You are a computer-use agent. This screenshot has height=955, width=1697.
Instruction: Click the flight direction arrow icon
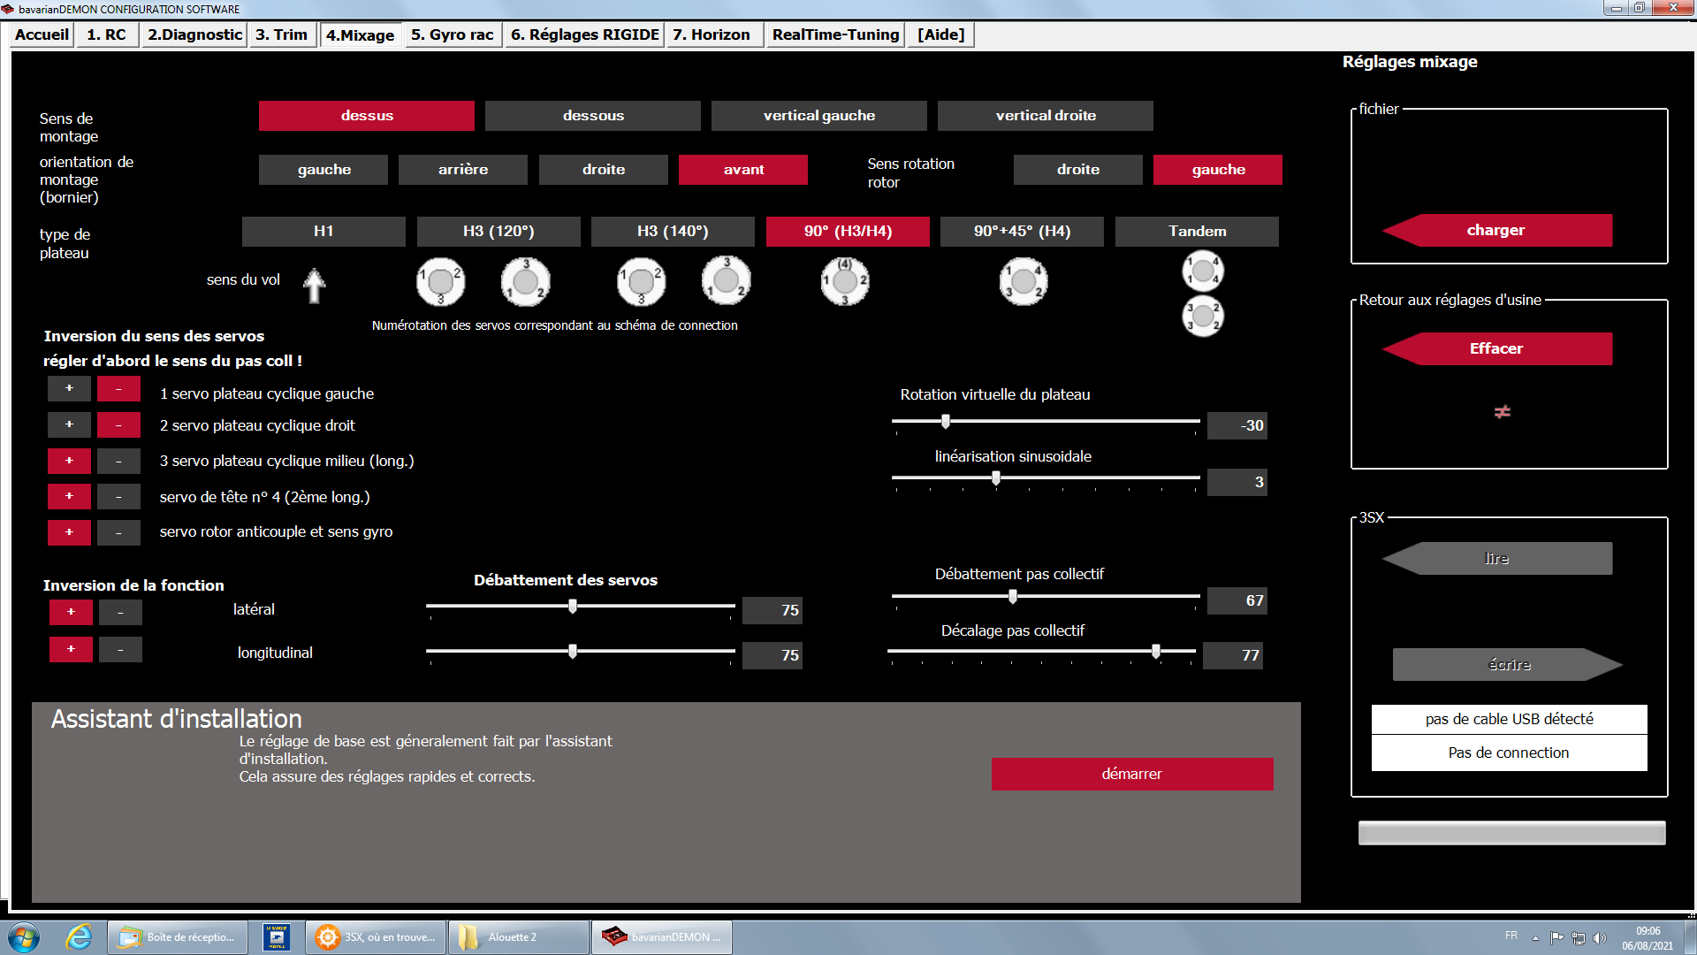pyautogui.click(x=314, y=286)
